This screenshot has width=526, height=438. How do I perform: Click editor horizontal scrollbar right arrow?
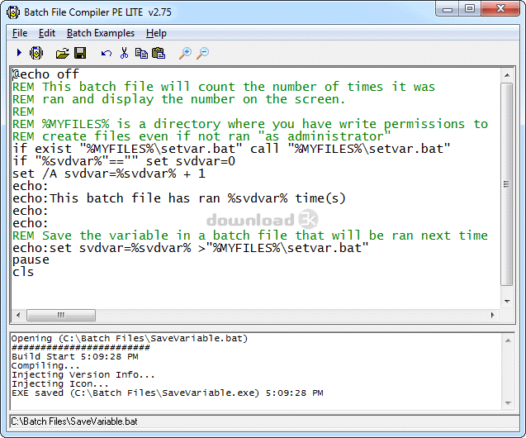coord(492,315)
